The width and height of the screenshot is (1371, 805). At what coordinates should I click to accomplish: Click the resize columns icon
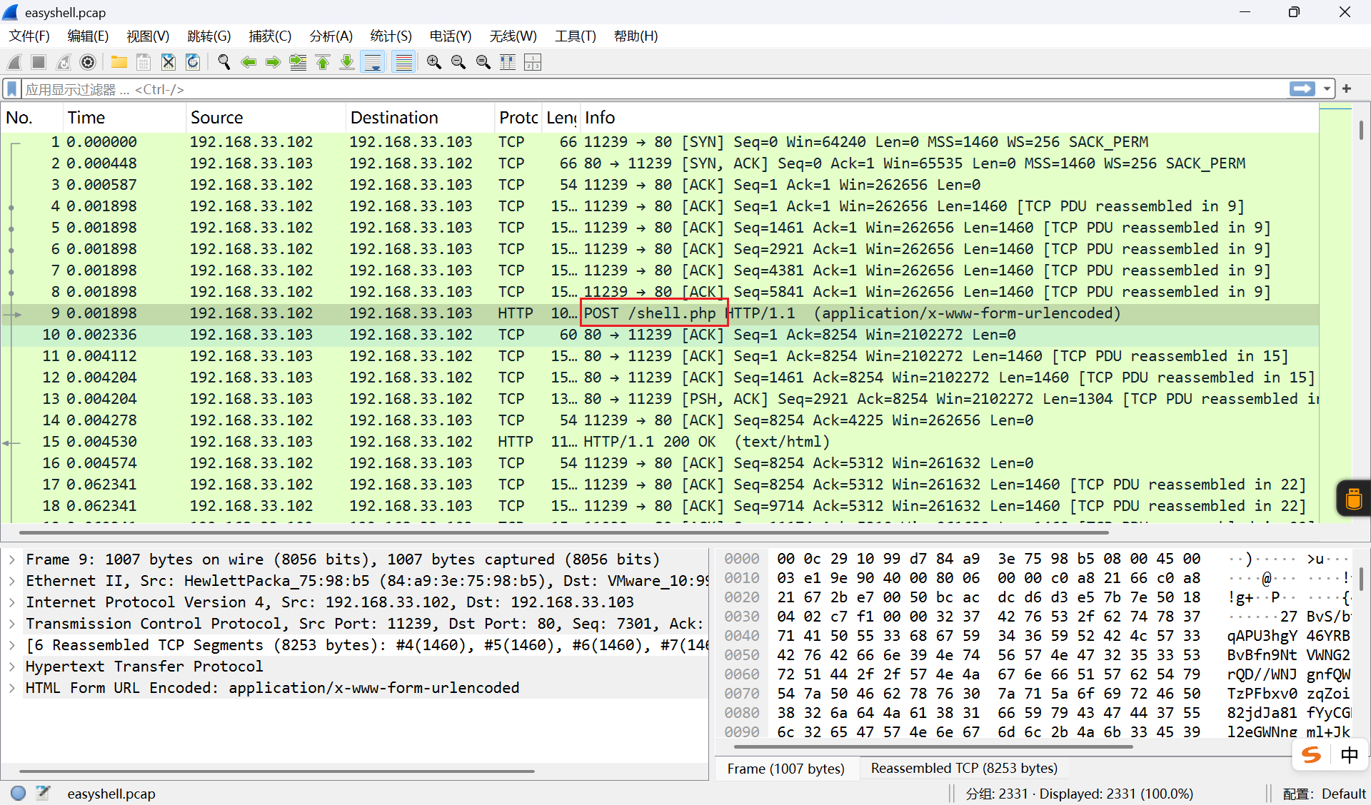508,63
